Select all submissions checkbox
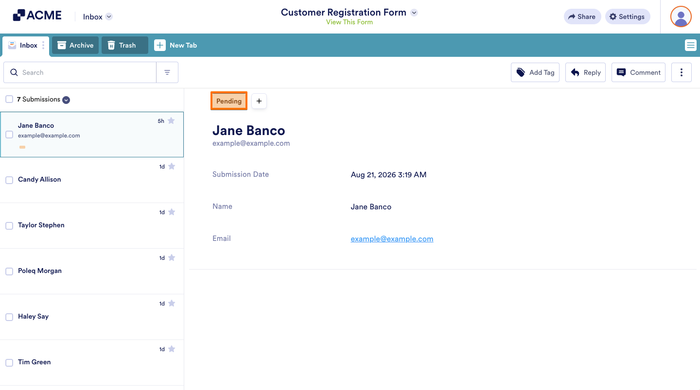Screen dimensions: 700x390 coord(9,99)
